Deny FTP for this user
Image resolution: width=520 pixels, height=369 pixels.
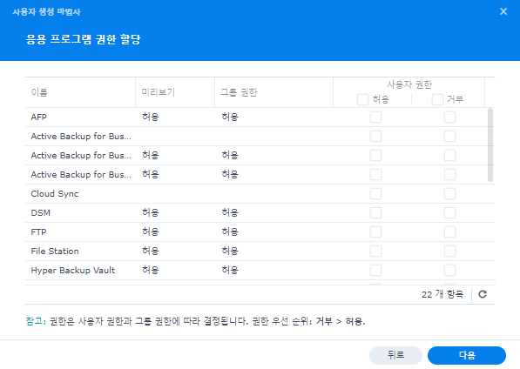coord(449,231)
